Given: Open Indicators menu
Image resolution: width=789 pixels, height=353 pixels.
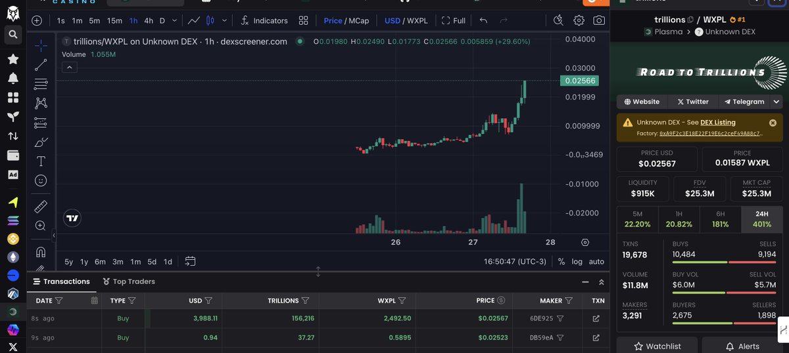Looking at the screenshot, I should tap(264, 20).
